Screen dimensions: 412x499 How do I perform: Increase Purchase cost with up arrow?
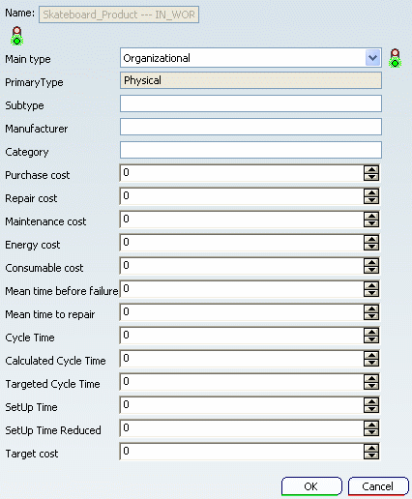point(371,169)
